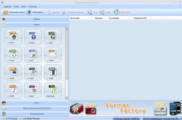Sort by the Состояние column header
The width and height of the screenshot is (182, 120).
point(120,18)
